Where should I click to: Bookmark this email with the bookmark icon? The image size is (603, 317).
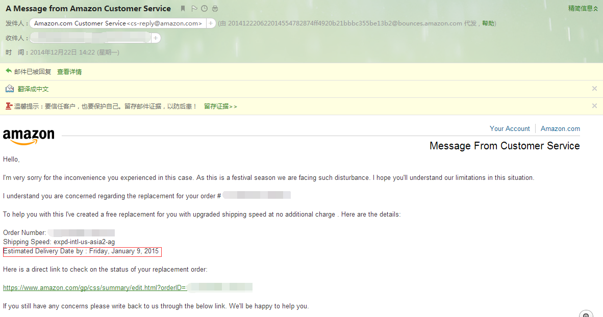183,9
